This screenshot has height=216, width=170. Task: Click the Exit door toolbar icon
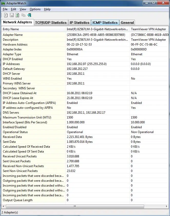click(x=29, y=15)
